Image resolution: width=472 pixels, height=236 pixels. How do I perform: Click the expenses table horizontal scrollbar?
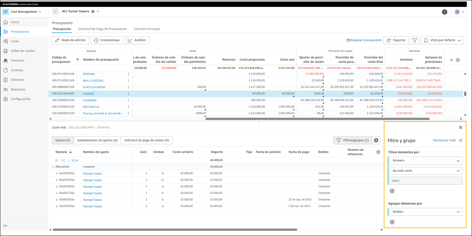[175, 230]
